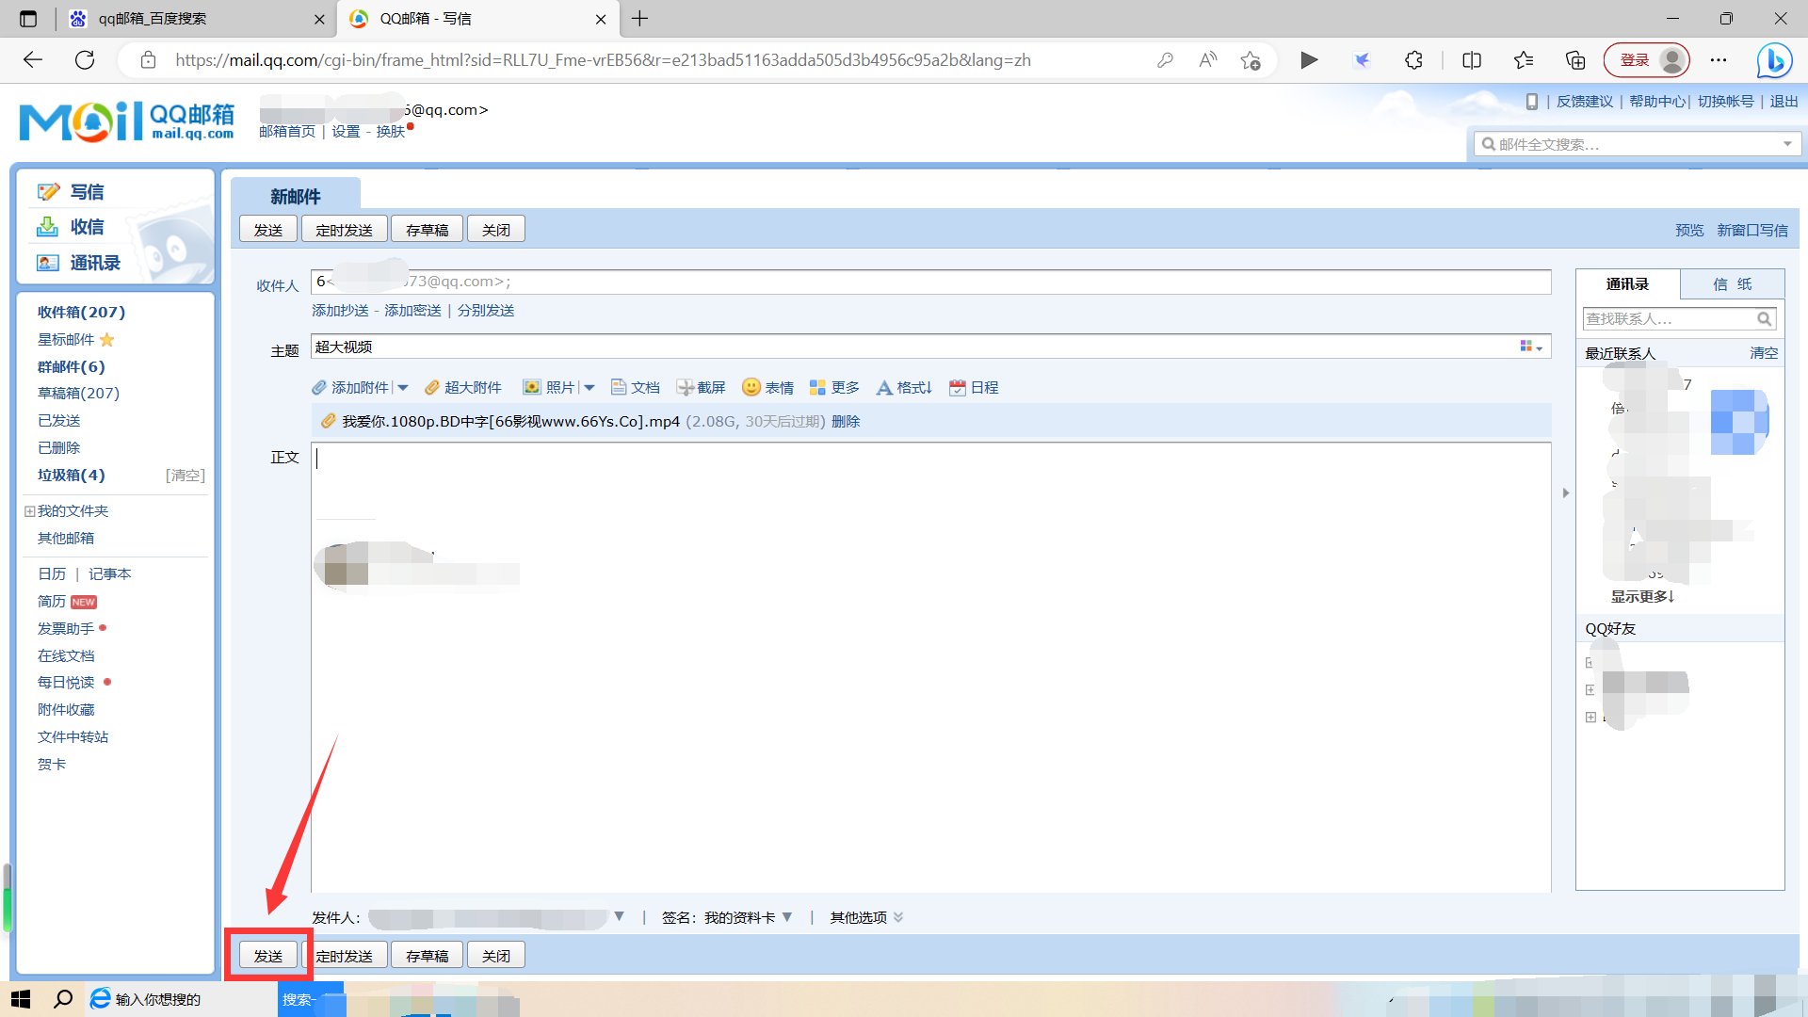Expand the 签名 我的资料卡 dropdown
The image size is (1808, 1017).
click(x=787, y=916)
